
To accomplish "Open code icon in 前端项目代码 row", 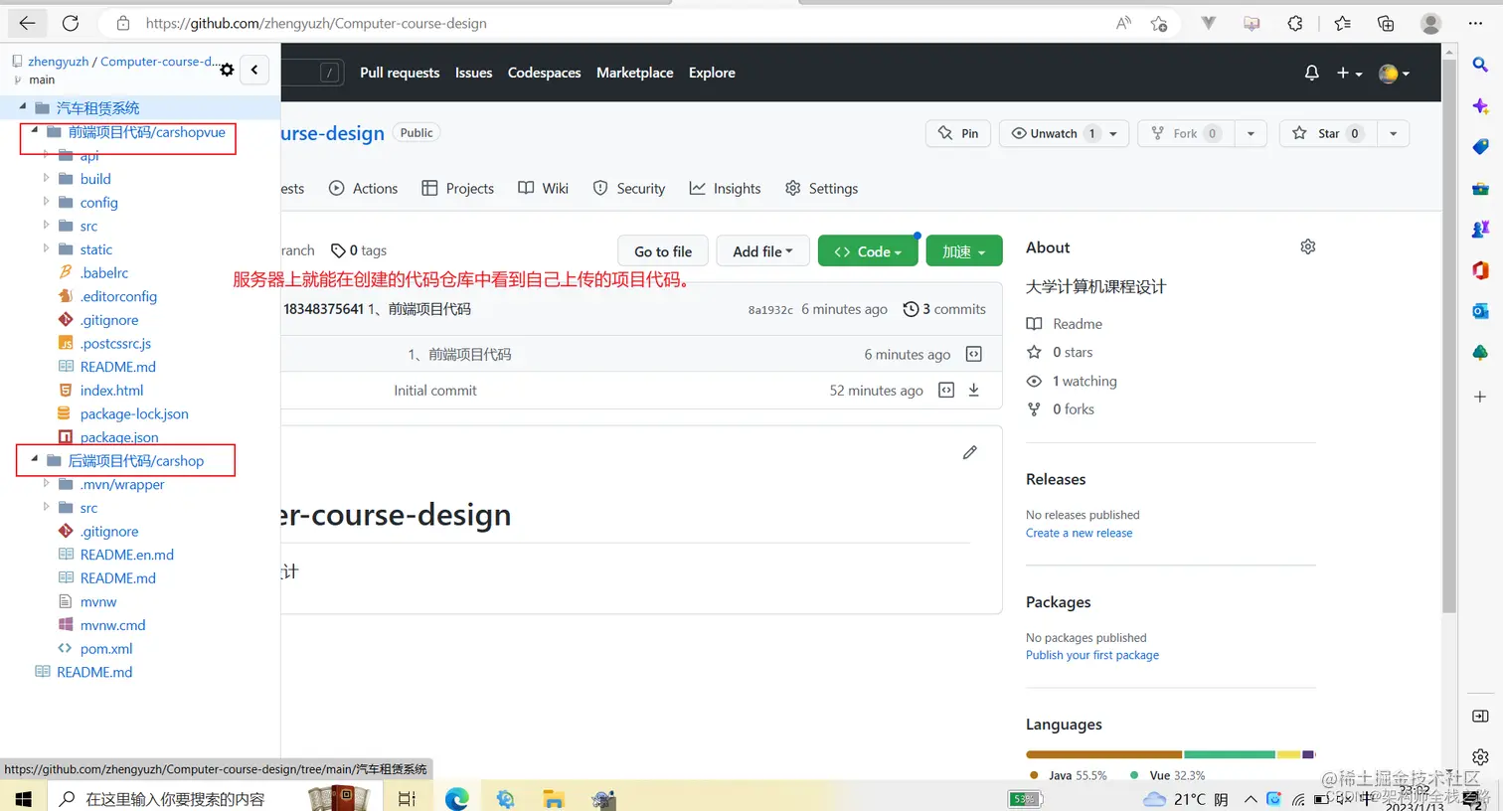I will coord(974,354).
